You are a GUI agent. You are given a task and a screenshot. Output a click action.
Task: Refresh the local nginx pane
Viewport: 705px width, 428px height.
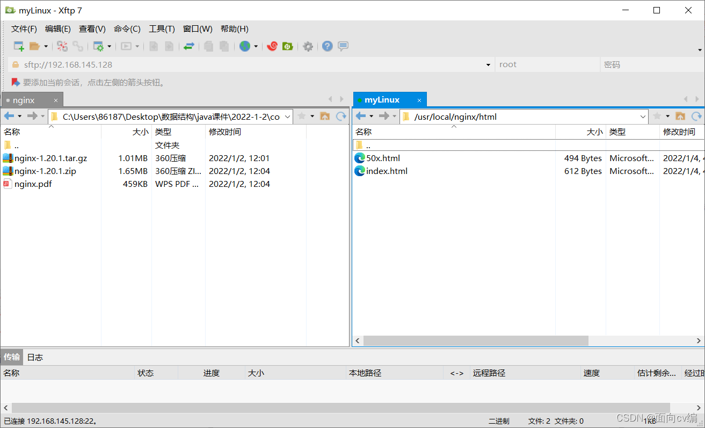(340, 116)
